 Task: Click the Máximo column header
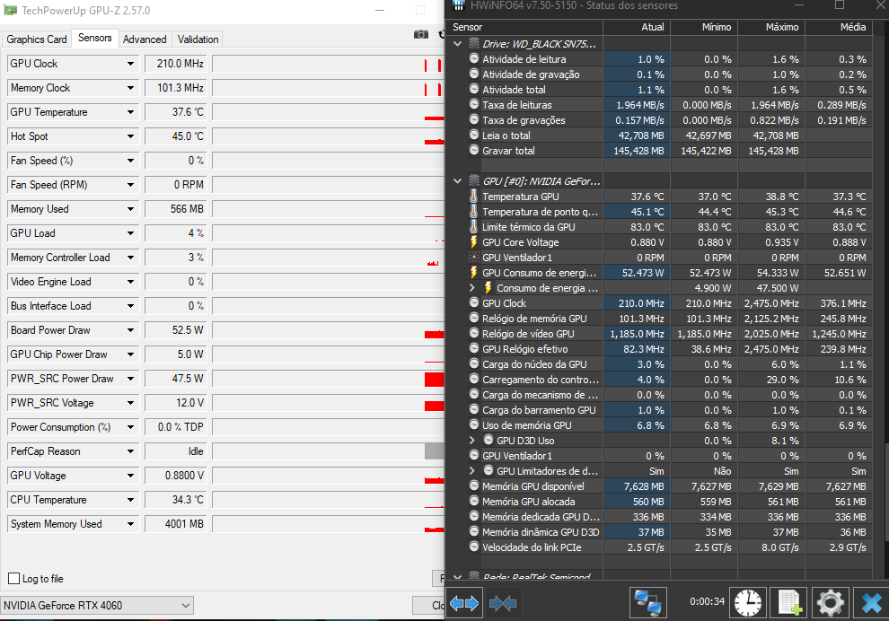[x=771, y=27]
